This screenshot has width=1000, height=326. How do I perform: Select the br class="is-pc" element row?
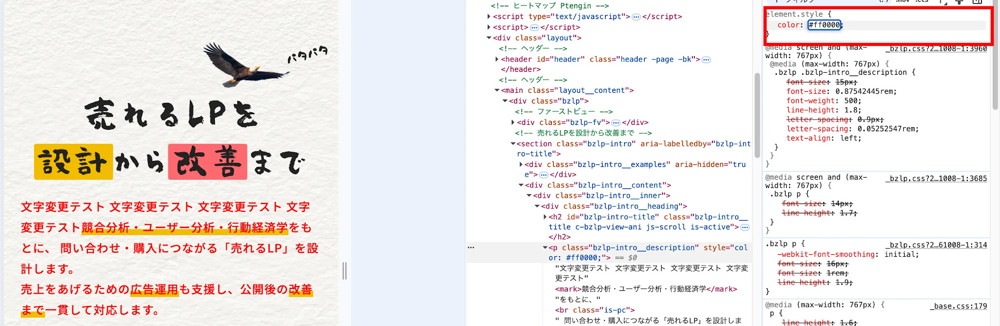click(595, 310)
